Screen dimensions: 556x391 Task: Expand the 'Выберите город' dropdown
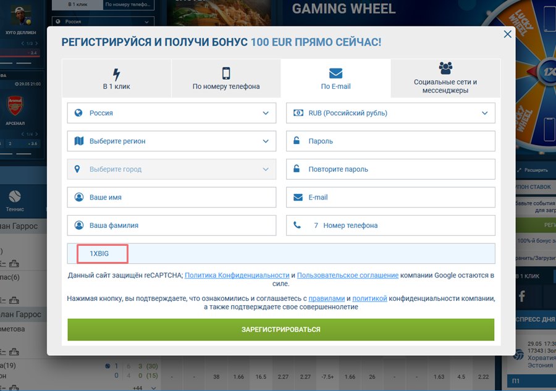pyautogui.click(x=172, y=169)
